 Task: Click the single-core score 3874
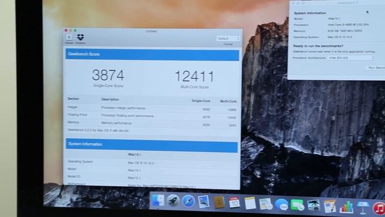pos(108,75)
